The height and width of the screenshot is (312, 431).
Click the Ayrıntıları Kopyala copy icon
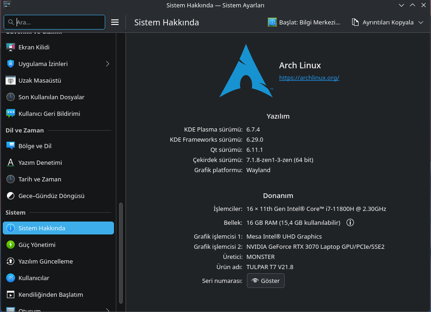pyautogui.click(x=355, y=22)
